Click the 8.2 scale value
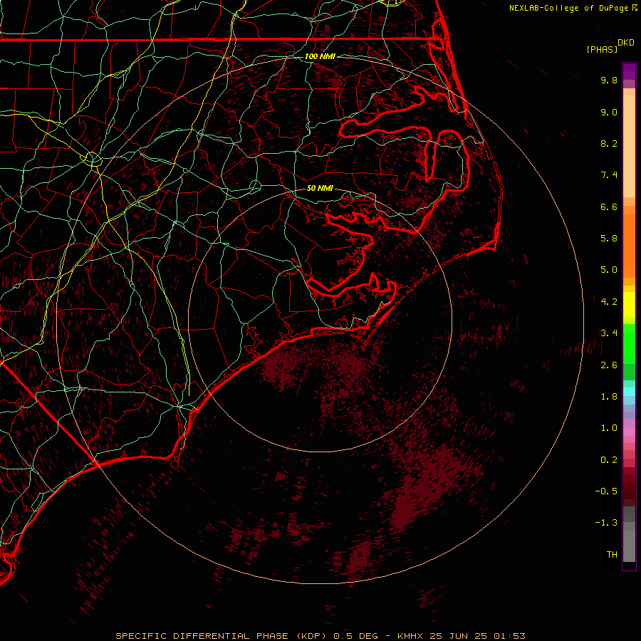Image resolution: width=641 pixels, height=641 pixels. click(x=609, y=143)
